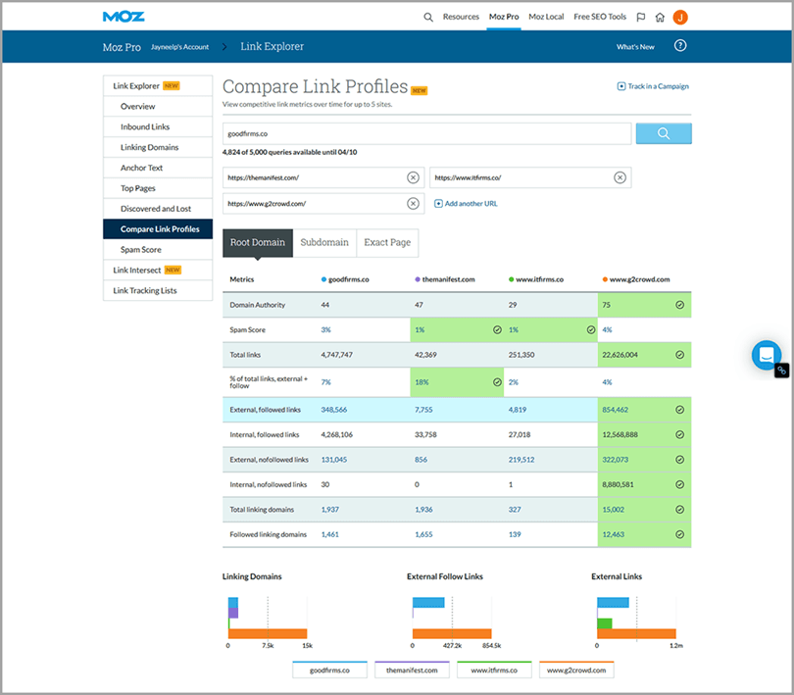This screenshot has height=695, width=794.
Task: Click the orange bar in Linking Domains chart
Action: point(268,633)
